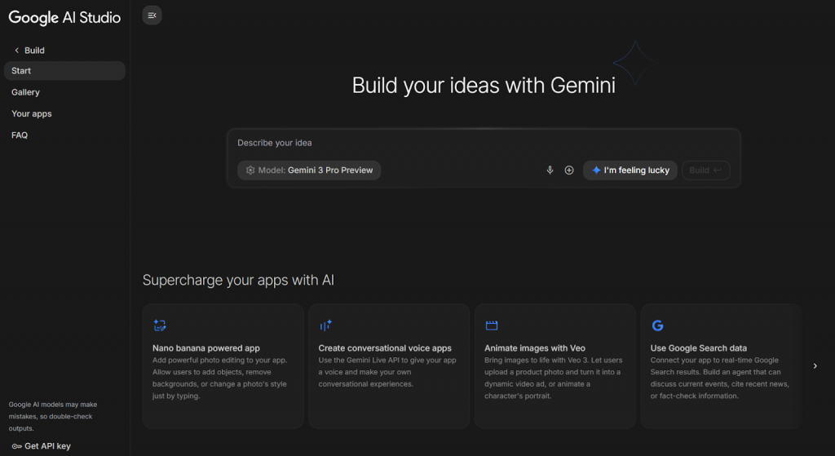Open the FAQ sidebar item
The width and height of the screenshot is (835, 456).
pos(20,135)
